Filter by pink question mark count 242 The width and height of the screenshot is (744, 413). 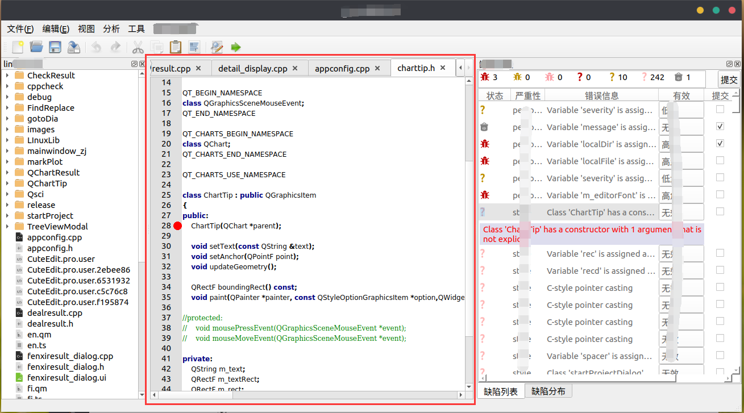pos(653,77)
